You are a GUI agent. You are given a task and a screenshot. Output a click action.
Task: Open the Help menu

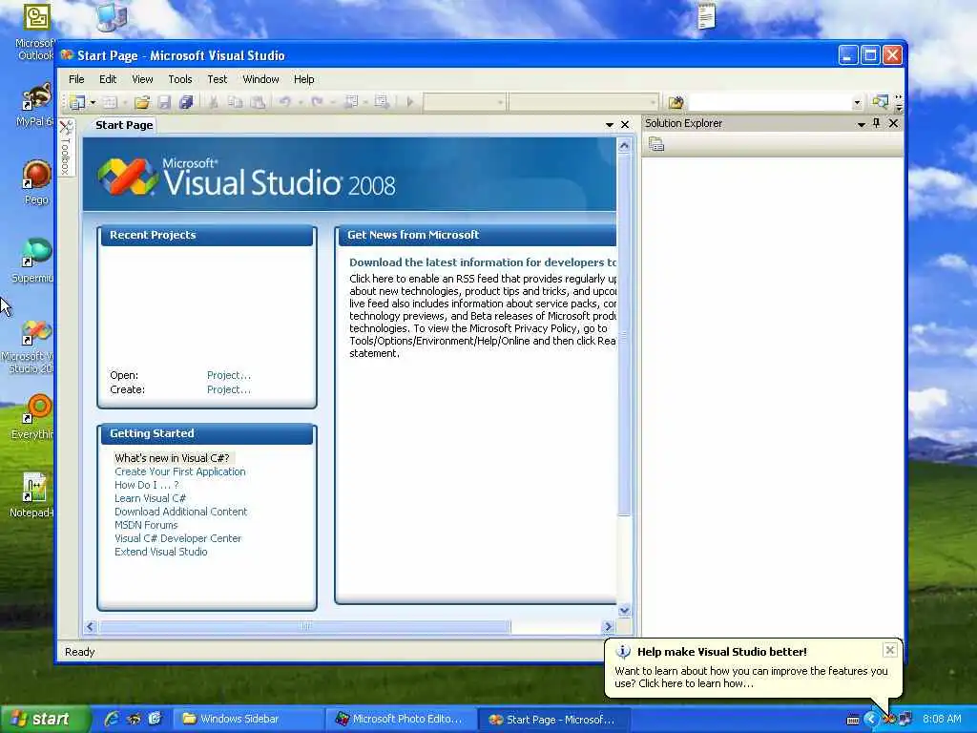click(x=303, y=79)
